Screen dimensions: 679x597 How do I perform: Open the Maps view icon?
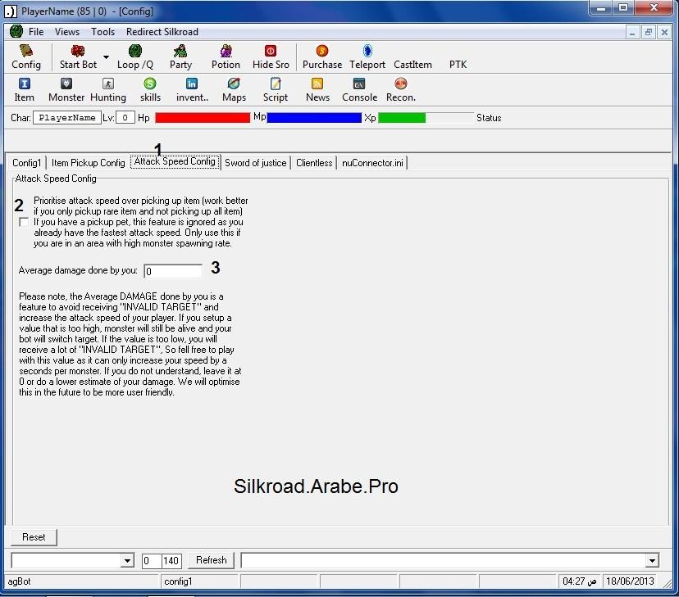(x=234, y=90)
